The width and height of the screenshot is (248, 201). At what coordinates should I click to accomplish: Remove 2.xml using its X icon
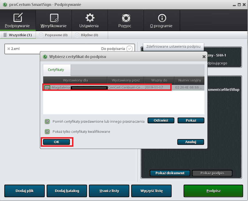click(x=9, y=49)
